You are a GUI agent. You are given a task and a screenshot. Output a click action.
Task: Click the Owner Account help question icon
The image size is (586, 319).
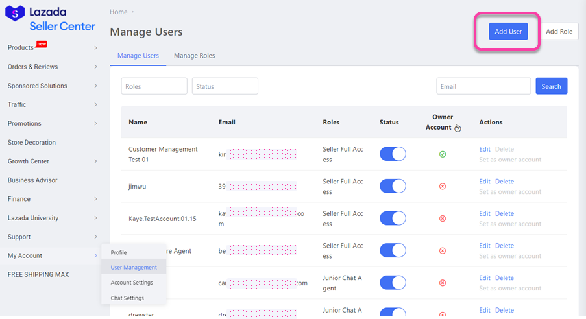tap(458, 128)
